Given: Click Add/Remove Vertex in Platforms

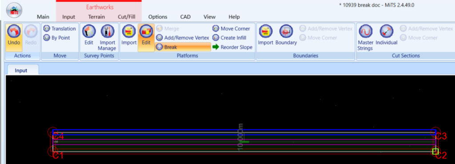Looking at the screenshot, I should coord(183,38).
